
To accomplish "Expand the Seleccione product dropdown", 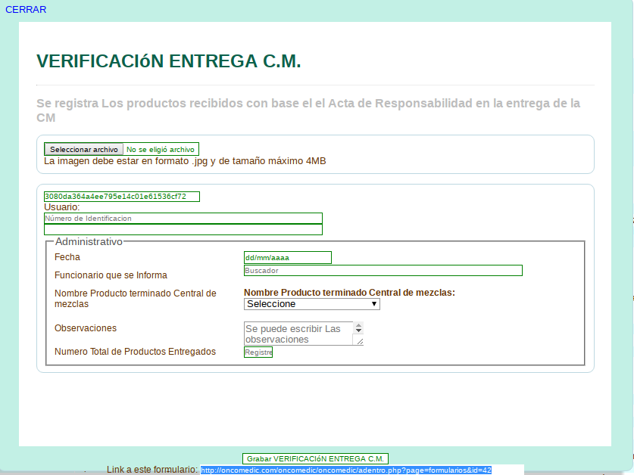I will coord(311,304).
